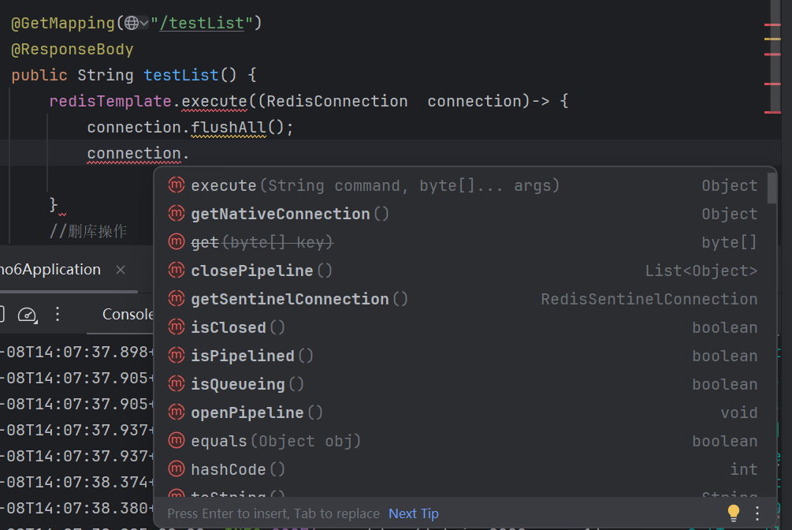Click the method icon beside openPipeline

point(177,412)
